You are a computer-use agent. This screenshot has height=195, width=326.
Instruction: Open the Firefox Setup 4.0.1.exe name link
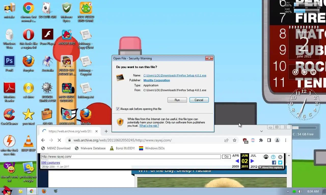pyautogui.click(x=175, y=75)
